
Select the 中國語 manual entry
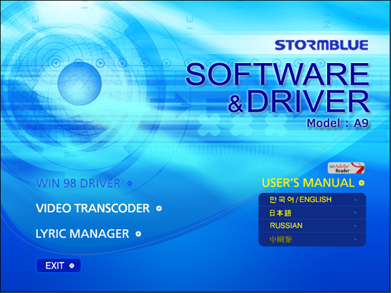[312, 239]
